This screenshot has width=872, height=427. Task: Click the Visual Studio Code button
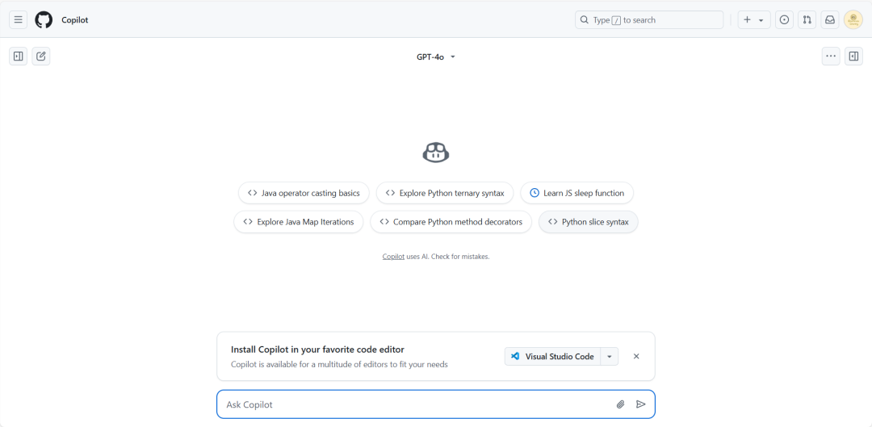[x=552, y=356]
